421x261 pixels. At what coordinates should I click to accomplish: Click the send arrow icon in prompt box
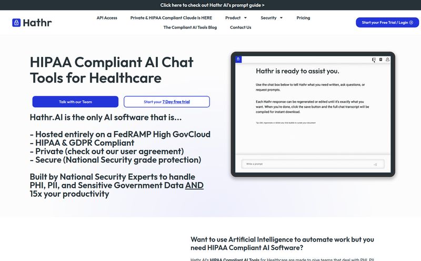click(x=375, y=164)
